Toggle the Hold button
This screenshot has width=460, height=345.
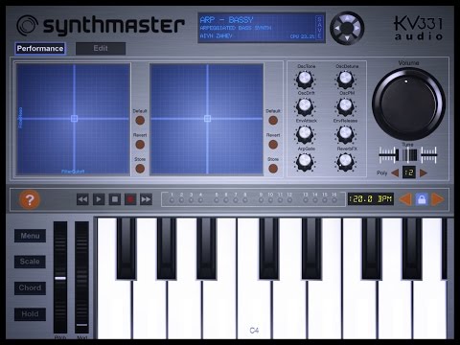click(30, 314)
